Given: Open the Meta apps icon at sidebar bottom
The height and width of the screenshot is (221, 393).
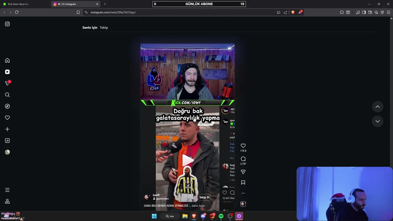Looking at the screenshot, I should coord(7,202).
